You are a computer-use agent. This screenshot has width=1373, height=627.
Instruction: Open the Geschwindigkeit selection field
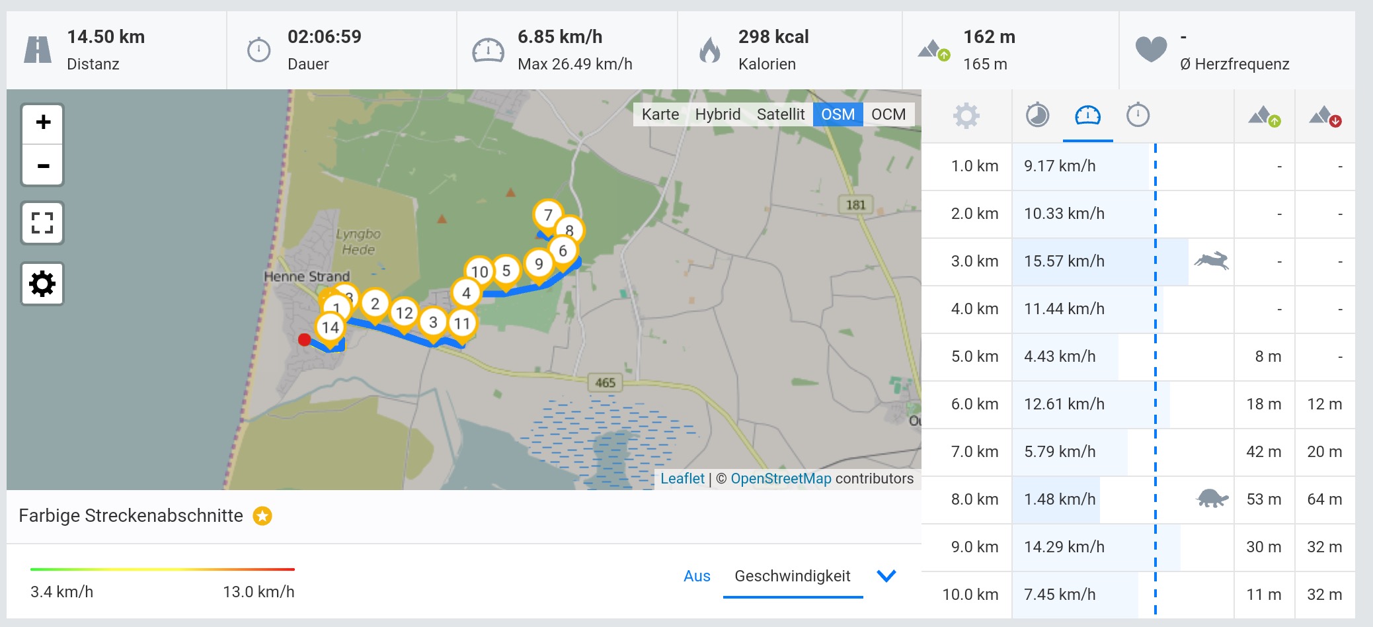pyautogui.click(x=793, y=576)
